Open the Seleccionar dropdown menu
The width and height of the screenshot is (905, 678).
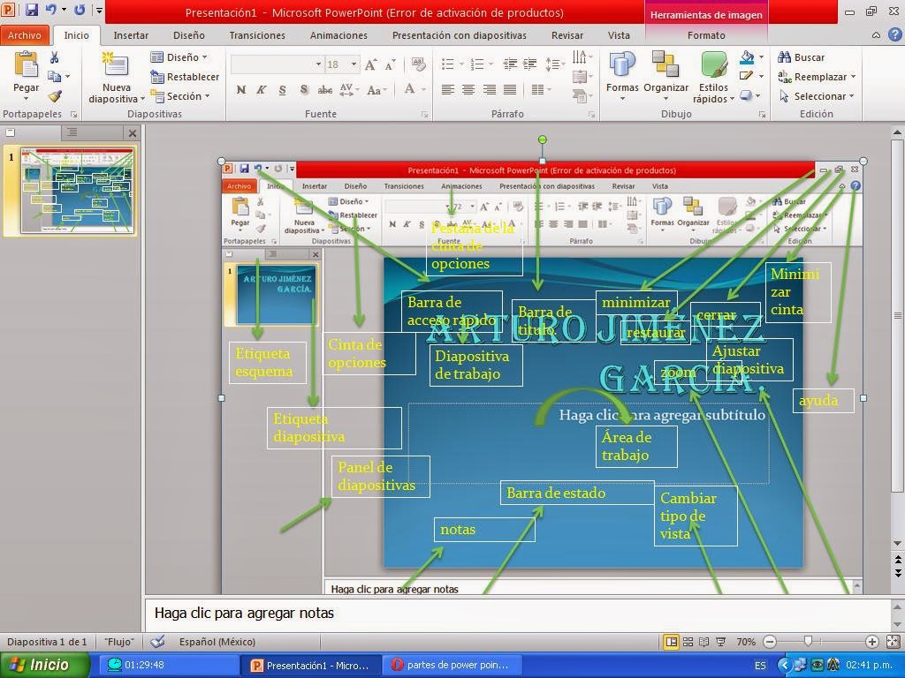[x=817, y=97]
